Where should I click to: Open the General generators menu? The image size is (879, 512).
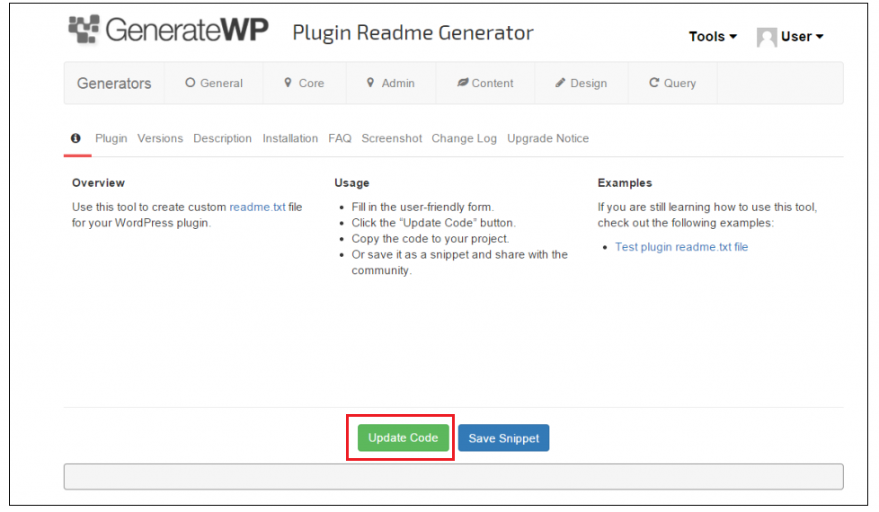tap(214, 84)
